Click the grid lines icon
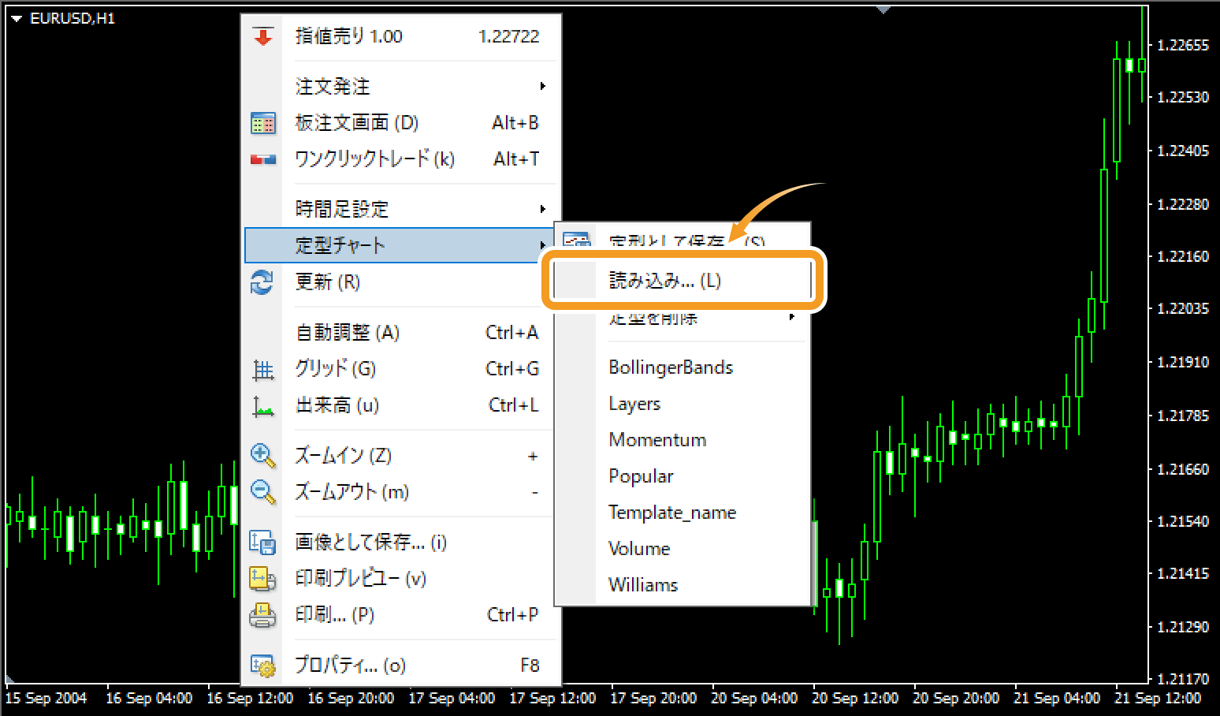The width and height of the screenshot is (1220, 716). tap(263, 369)
